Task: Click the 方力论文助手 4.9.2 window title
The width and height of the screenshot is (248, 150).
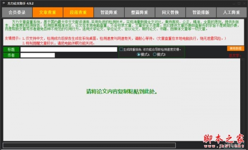Action: tap(20, 3)
